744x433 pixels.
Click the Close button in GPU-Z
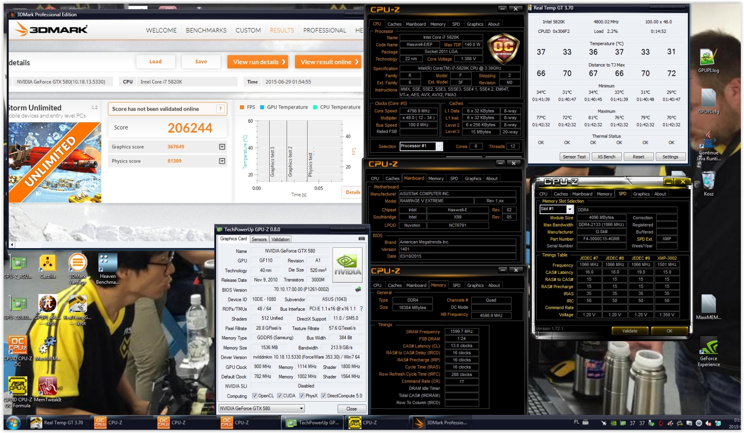pos(351,409)
